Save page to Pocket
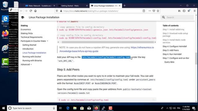 point(154,11)
